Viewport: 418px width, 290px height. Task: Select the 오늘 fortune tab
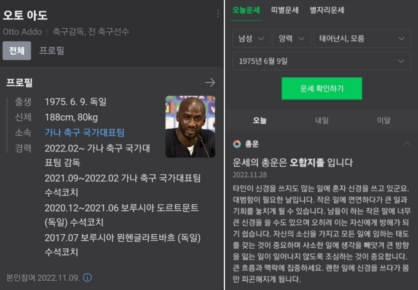click(259, 120)
